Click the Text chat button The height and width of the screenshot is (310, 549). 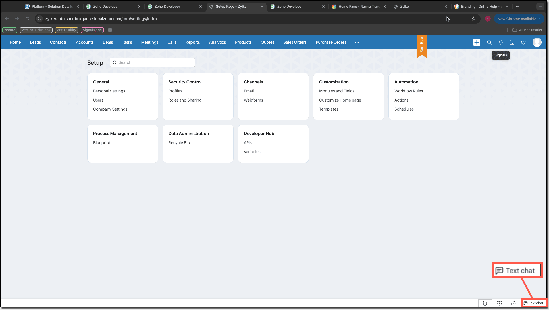pyautogui.click(x=534, y=303)
